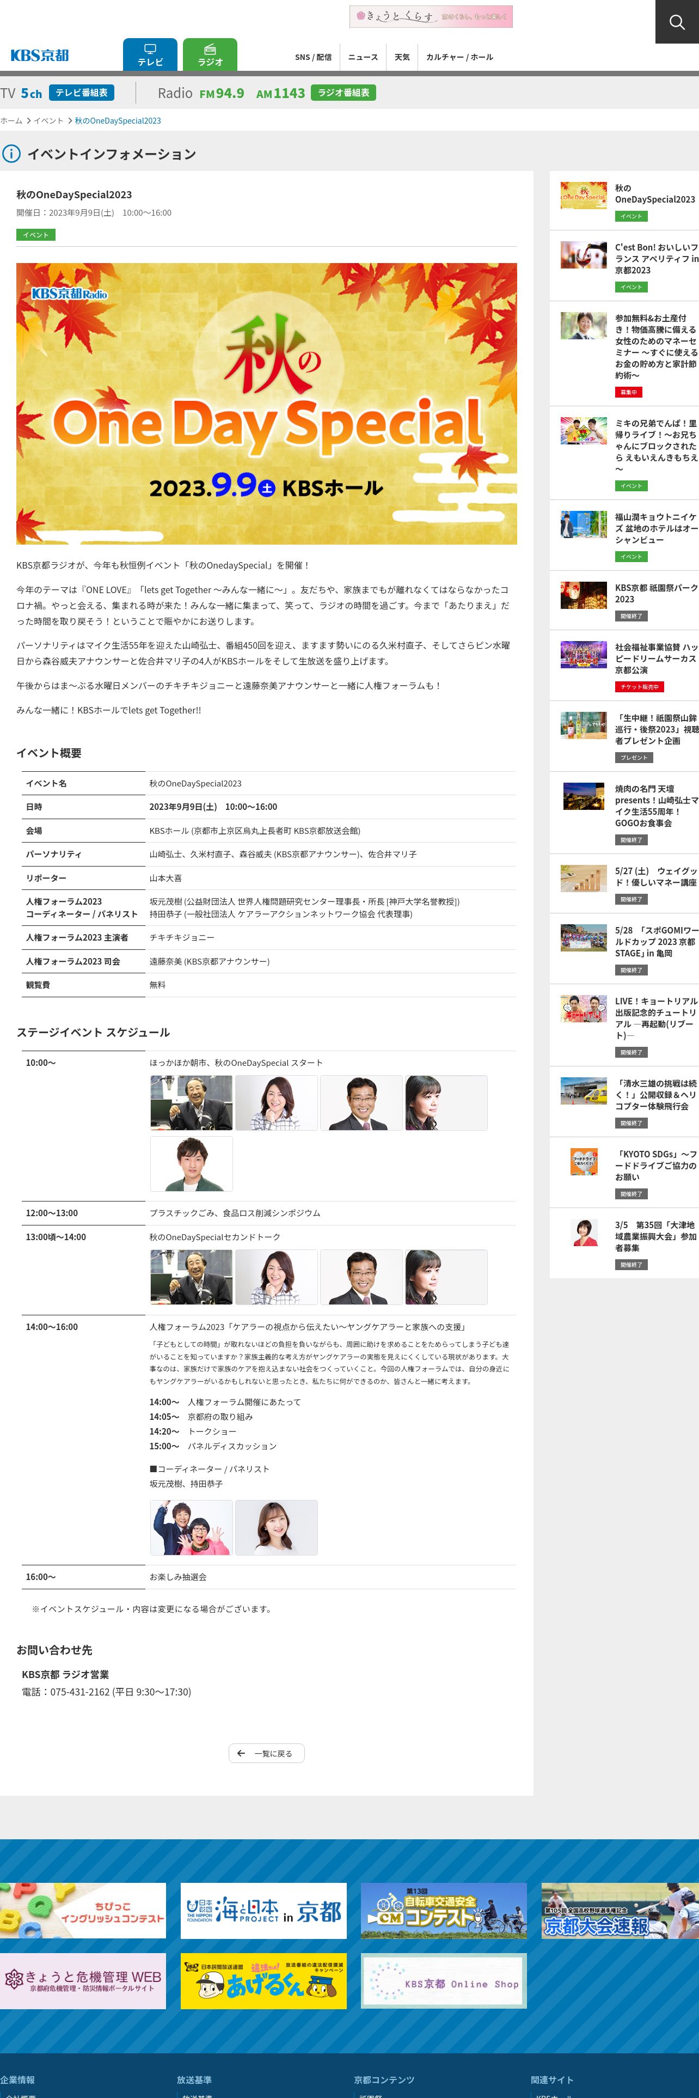Click the green イベント tag under the event date
The image size is (699, 2098).
[x=36, y=235]
